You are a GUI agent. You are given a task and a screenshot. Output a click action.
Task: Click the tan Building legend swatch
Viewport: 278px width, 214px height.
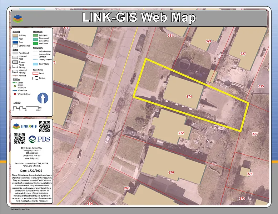tap(15, 35)
